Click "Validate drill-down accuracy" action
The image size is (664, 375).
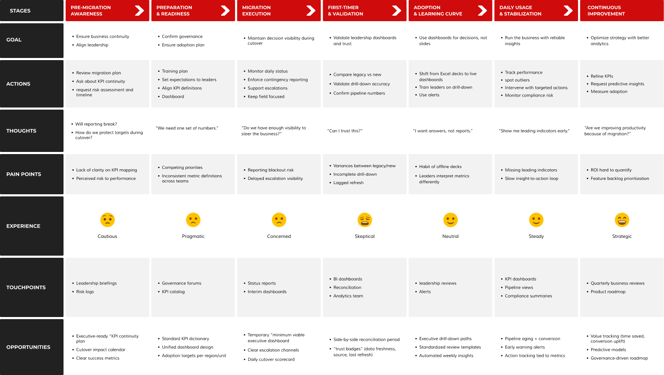click(362, 84)
